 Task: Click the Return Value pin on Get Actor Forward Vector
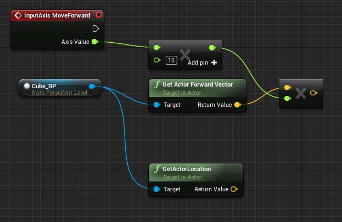[237, 105]
